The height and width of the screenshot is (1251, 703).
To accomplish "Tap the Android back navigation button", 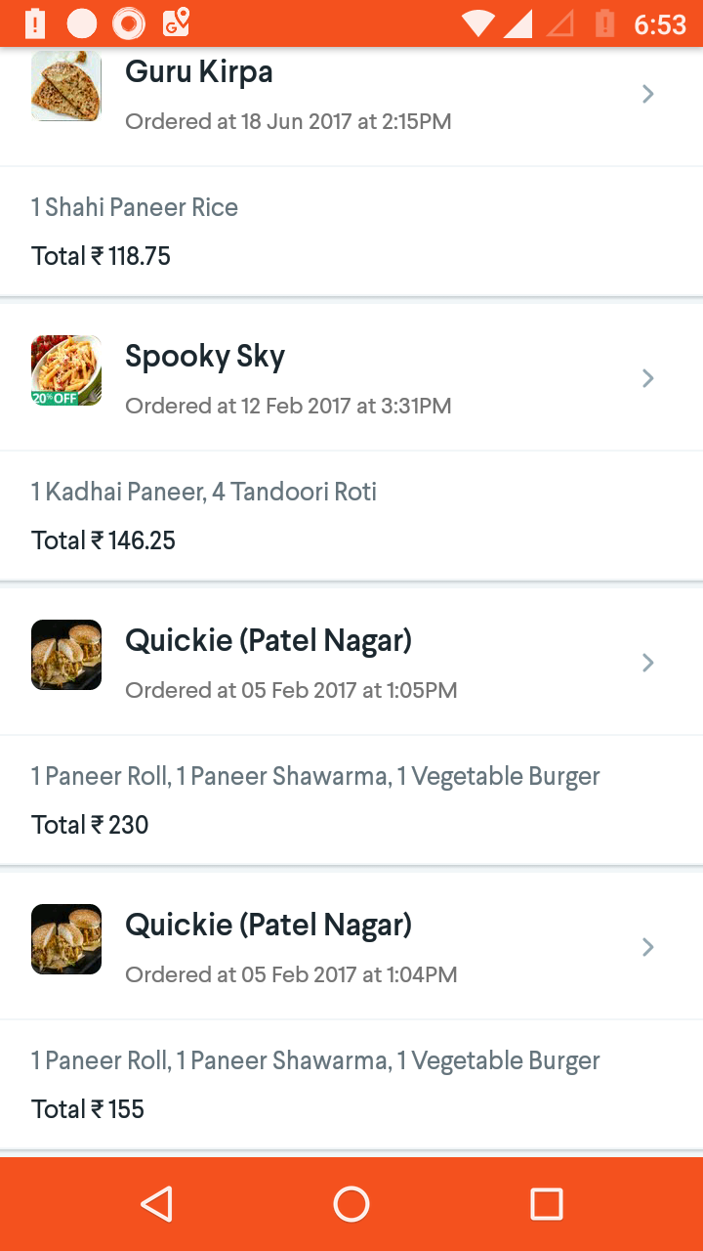I will (157, 1204).
